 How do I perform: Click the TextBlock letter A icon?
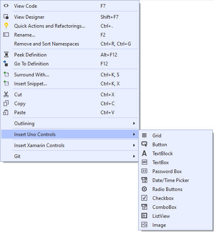point(144,153)
